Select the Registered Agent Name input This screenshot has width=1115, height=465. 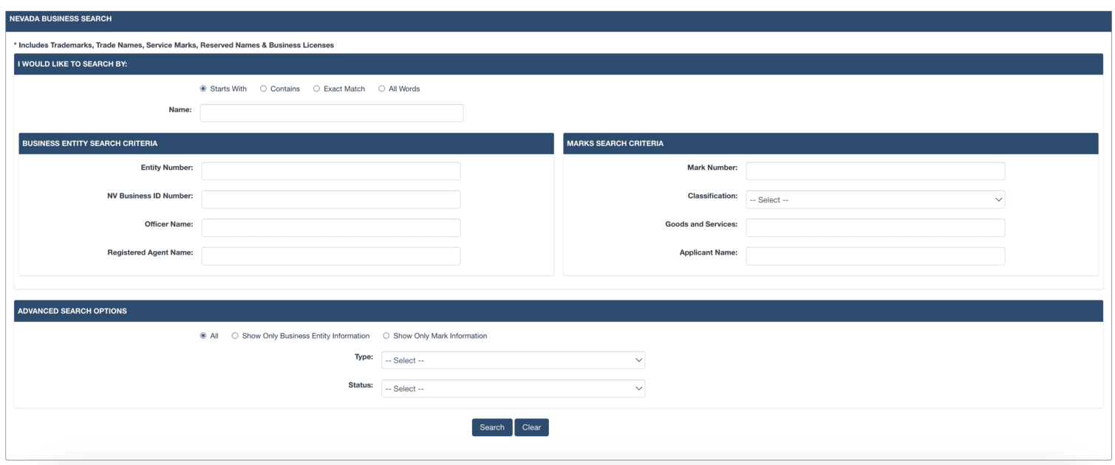(330, 256)
